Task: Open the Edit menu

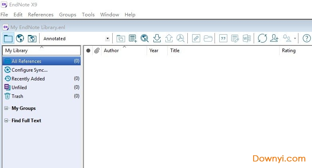Action: pyautogui.click(x=18, y=15)
